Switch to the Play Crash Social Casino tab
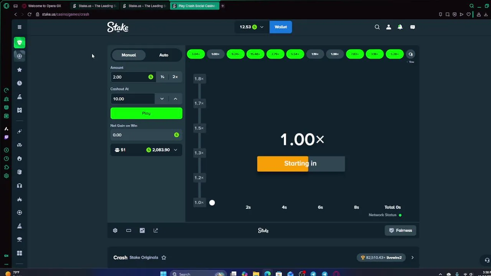491x276 pixels. click(x=194, y=6)
